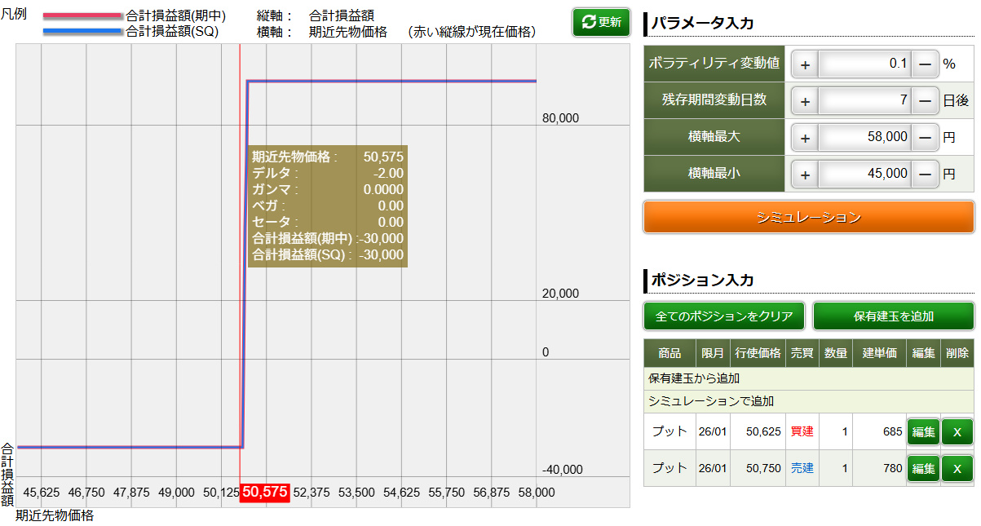Click the 横軸最大 value field showing 58,000
The image size is (981, 526).
[864, 138]
